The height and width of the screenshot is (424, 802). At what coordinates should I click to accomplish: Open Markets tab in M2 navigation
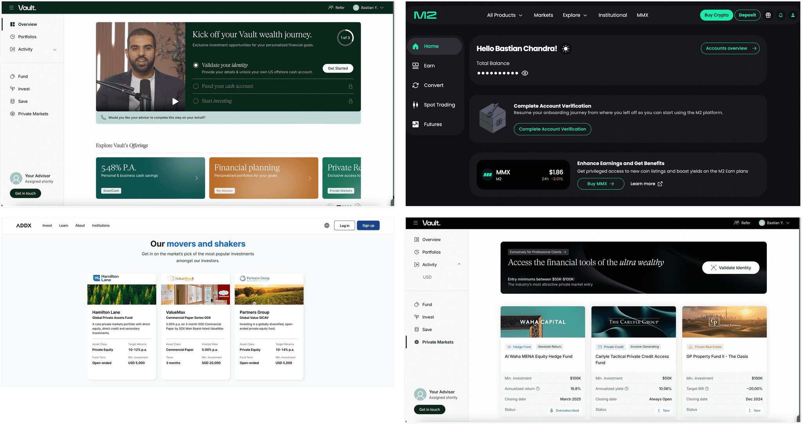tap(543, 15)
